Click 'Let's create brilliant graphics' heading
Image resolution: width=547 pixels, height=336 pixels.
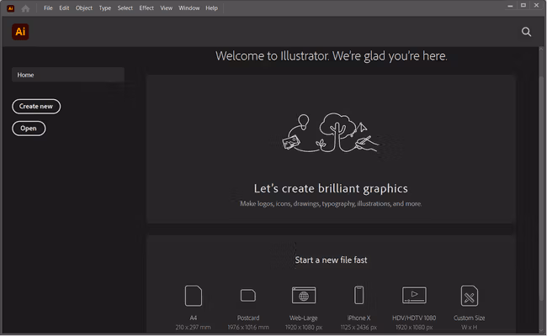point(331,188)
